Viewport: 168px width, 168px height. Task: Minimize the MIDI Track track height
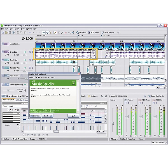(3, 75)
